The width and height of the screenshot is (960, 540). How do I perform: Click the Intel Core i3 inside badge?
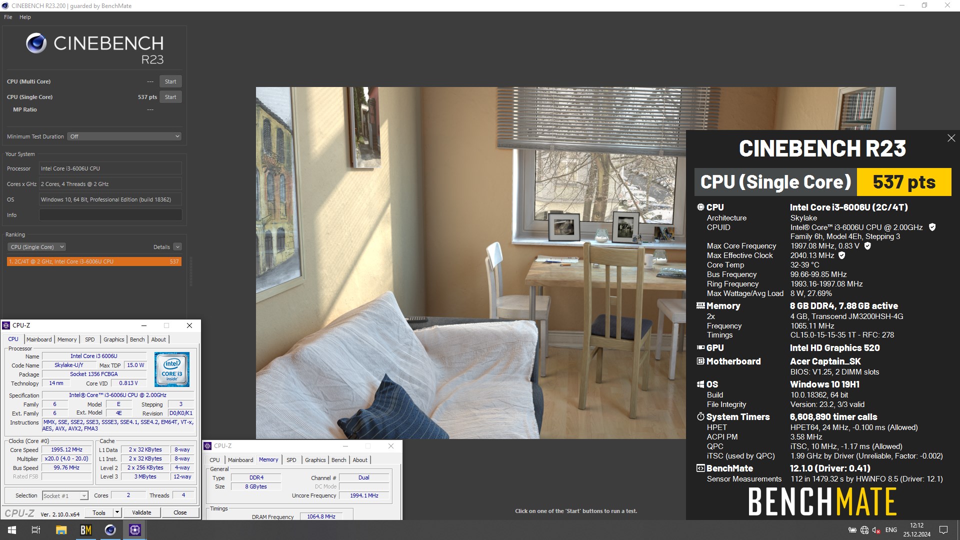(x=172, y=369)
